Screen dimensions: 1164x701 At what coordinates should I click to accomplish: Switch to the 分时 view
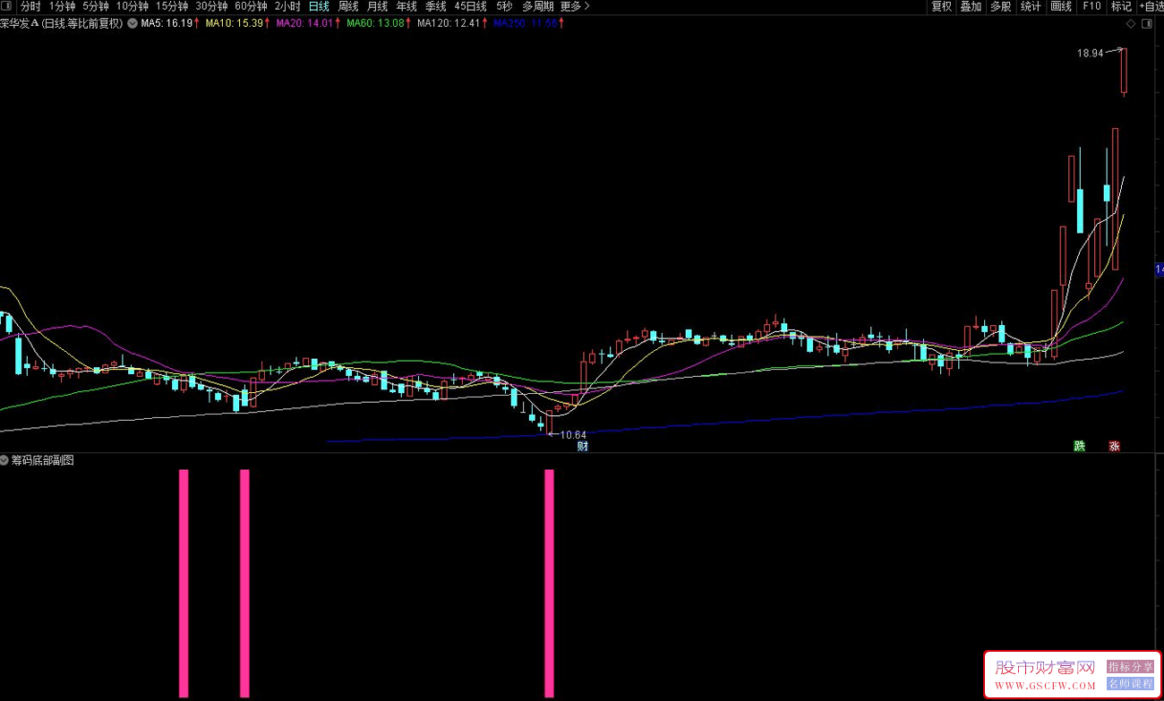[x=30, y=6]
